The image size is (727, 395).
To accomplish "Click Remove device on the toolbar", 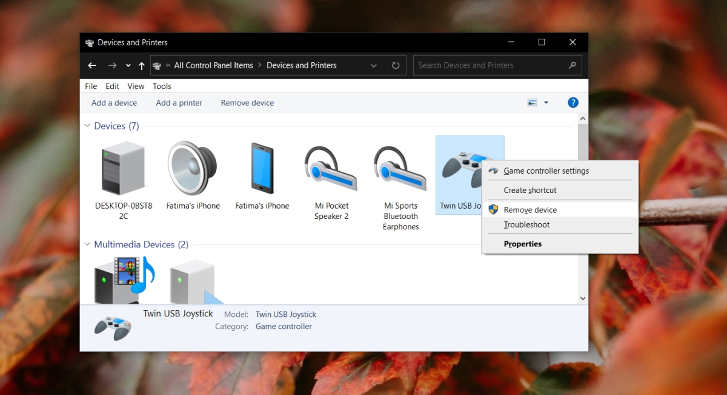I will click(x=247, y=103).
